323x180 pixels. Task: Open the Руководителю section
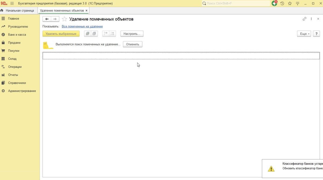tap(18, 27)
